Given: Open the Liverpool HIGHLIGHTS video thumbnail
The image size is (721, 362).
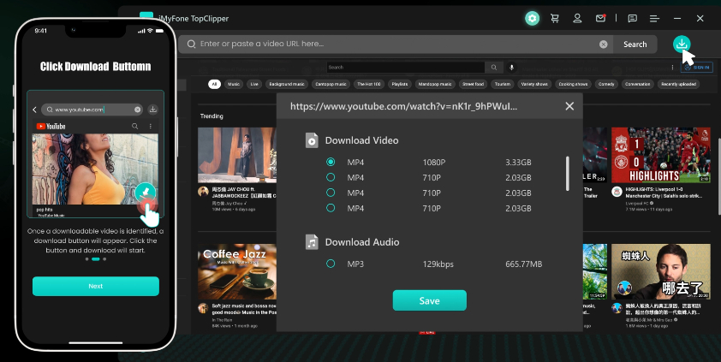Looking at the screenshot, I should click(x=661, y=155).
